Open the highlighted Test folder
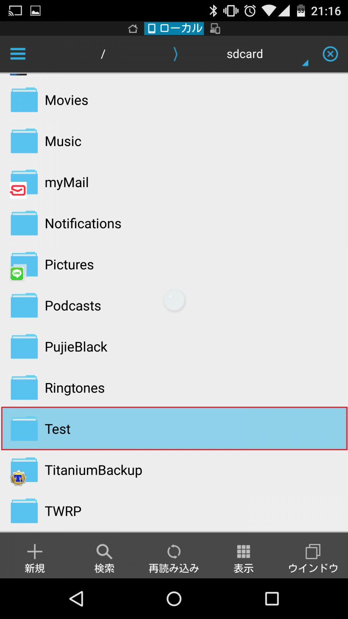 click(x=174, y=429)
